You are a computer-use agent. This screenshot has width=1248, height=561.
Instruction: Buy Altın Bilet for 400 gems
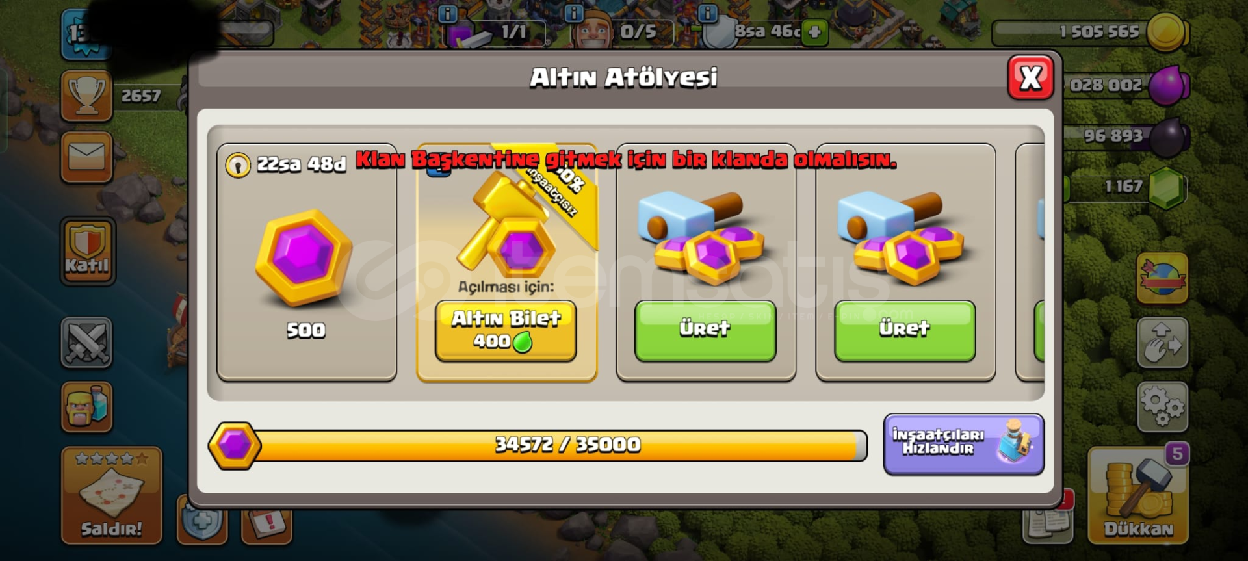pos(506,331)
